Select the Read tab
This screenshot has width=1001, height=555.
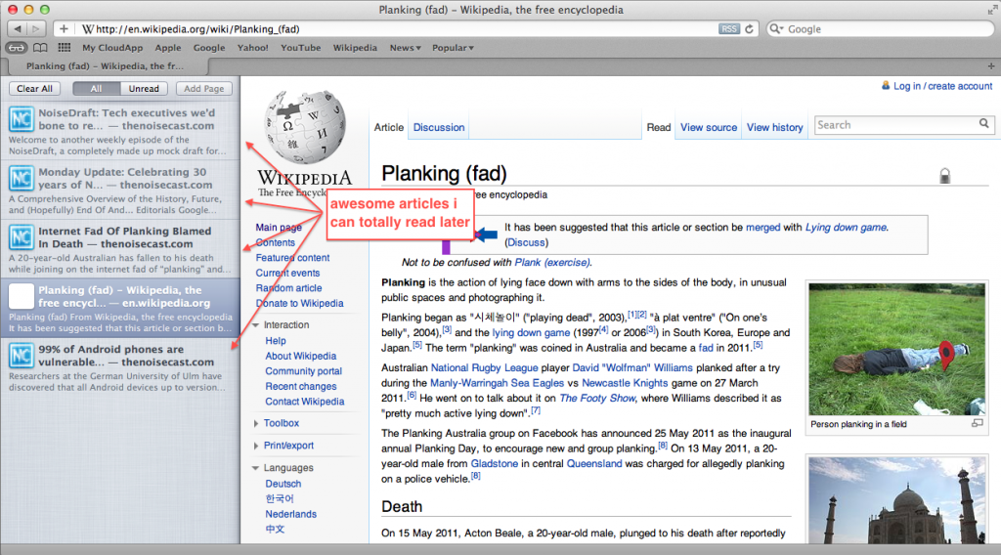(x=658, y=127)
